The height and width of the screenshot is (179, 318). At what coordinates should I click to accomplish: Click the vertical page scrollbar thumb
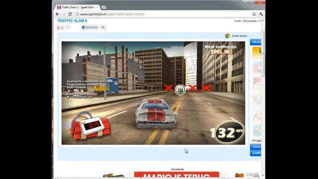click(x=263, y=54)
